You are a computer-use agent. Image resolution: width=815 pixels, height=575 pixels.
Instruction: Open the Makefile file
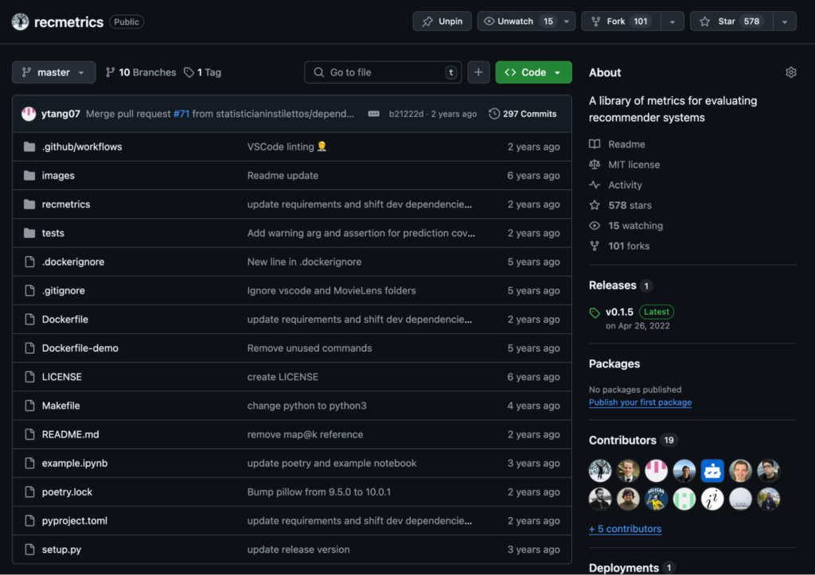tap(60, 406)
